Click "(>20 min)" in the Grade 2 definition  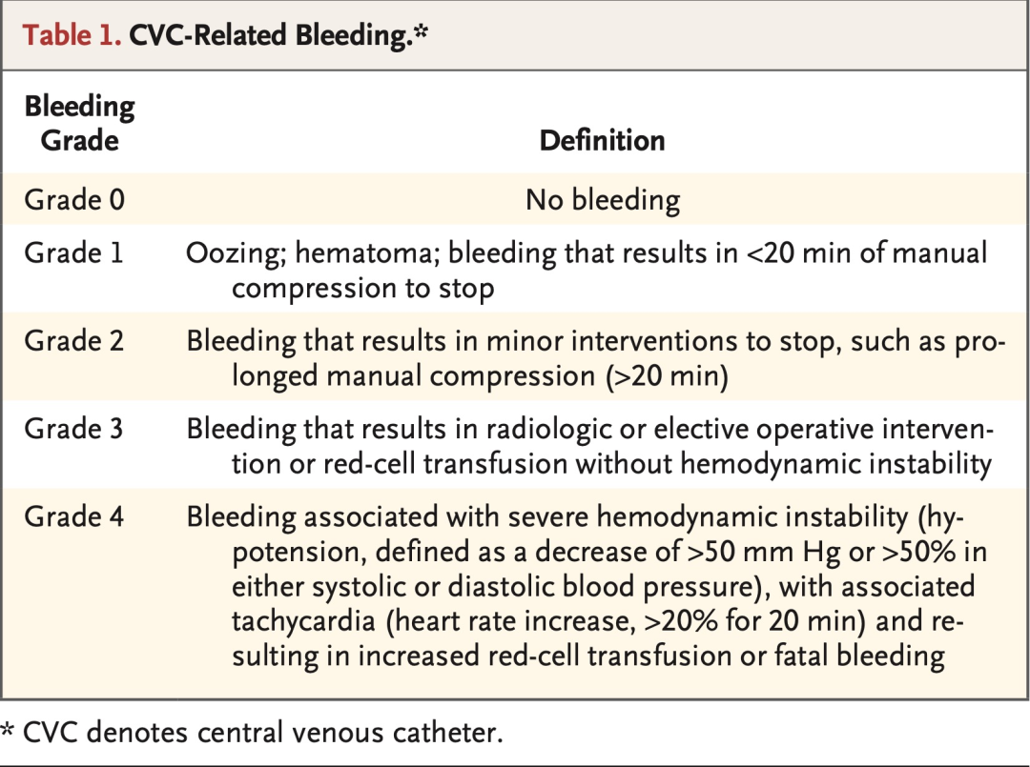(667, 376)
